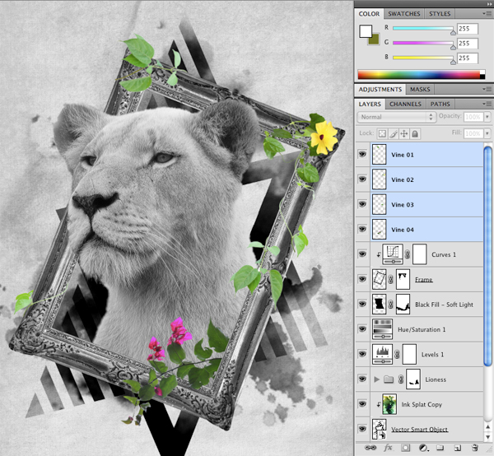494x456 pixels.
Task: Click the Layers panel vertical scrollbar
Action: click(487, 256)
